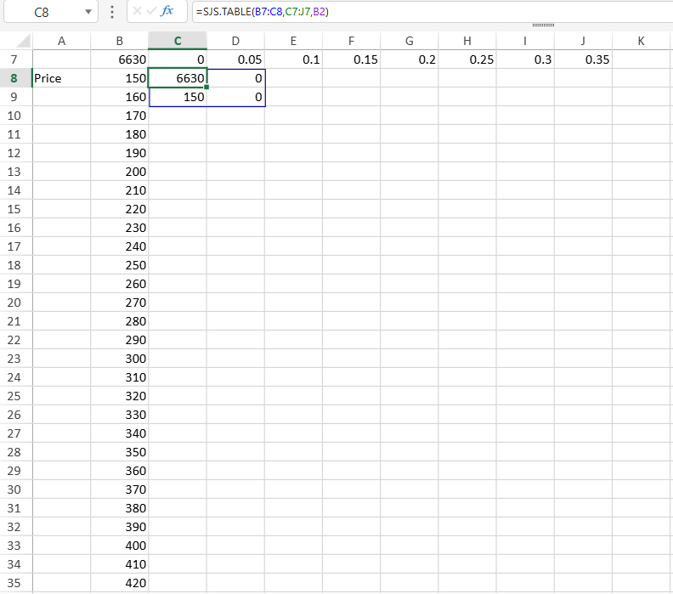This screenshot has width=673, height=594.
Task: Click cell containing 400
Action: pos(119,546)
